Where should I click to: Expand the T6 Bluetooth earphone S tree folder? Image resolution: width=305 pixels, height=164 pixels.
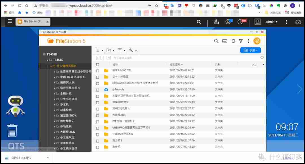pos(55,77)
